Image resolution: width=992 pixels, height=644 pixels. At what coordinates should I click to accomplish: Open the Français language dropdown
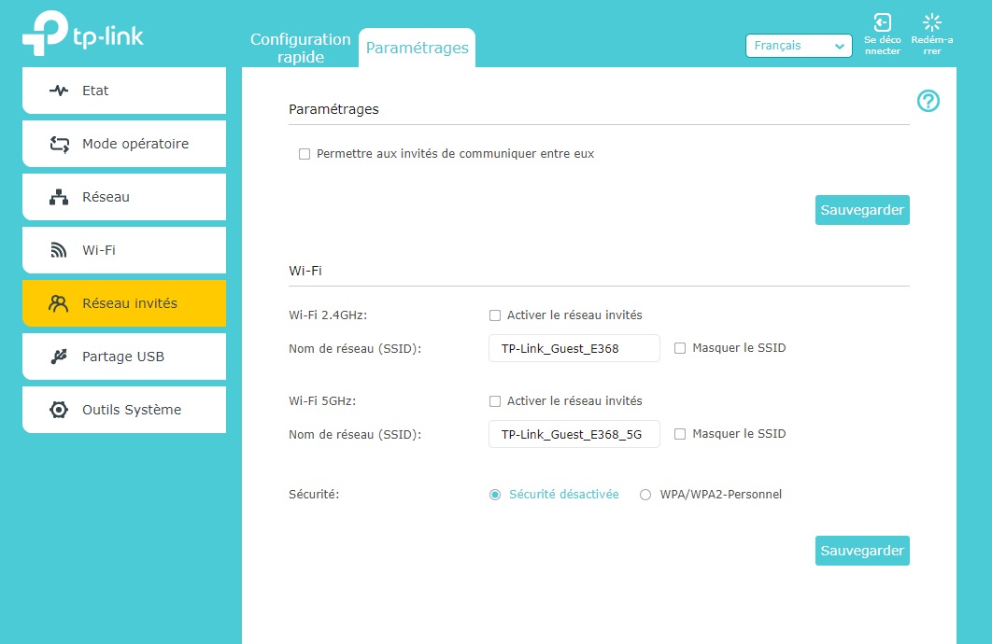(x=798, y=46)
